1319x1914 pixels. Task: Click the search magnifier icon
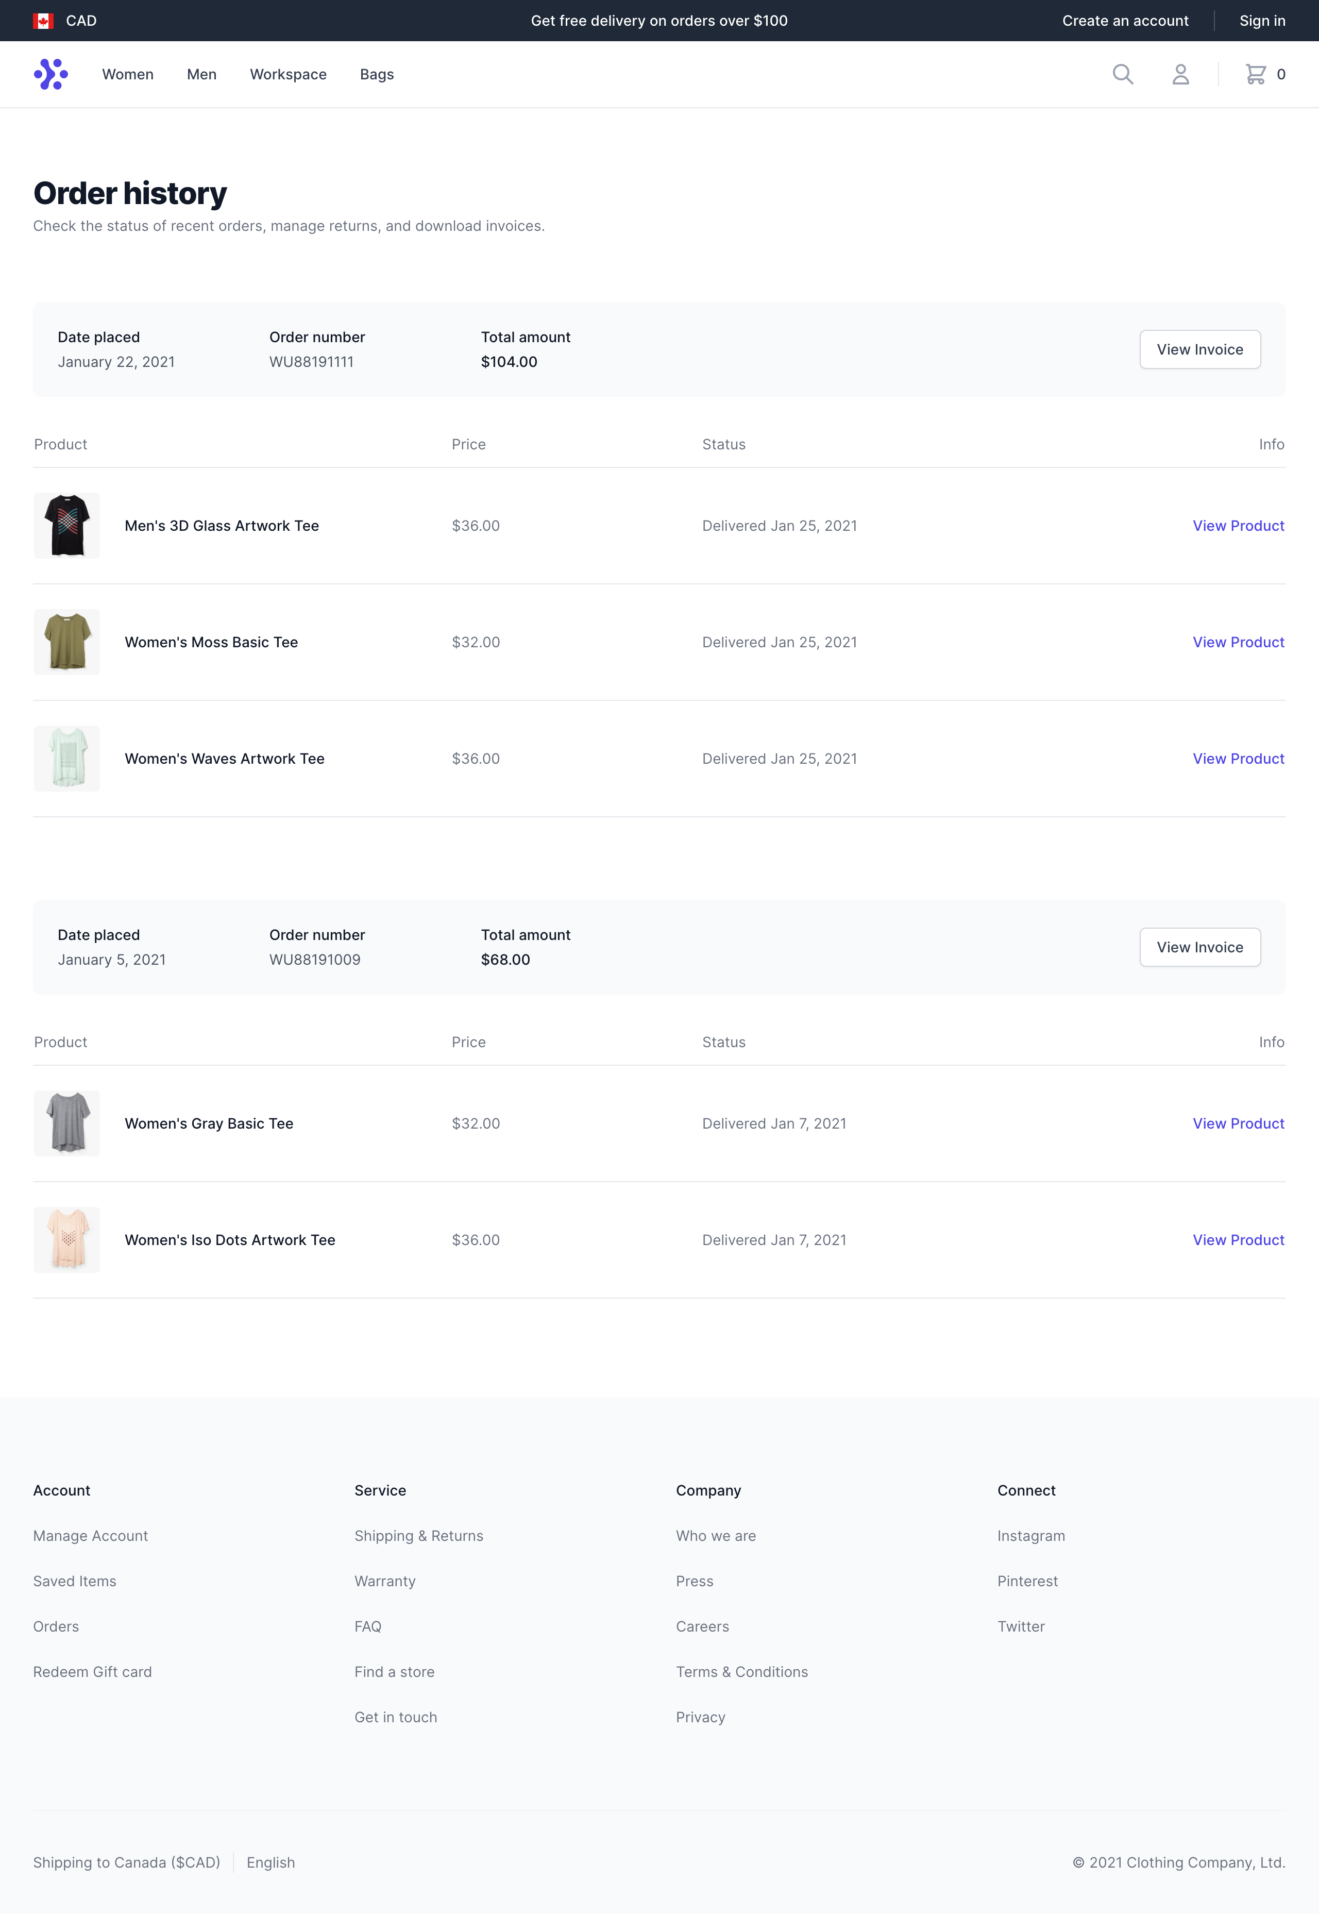1122,74
